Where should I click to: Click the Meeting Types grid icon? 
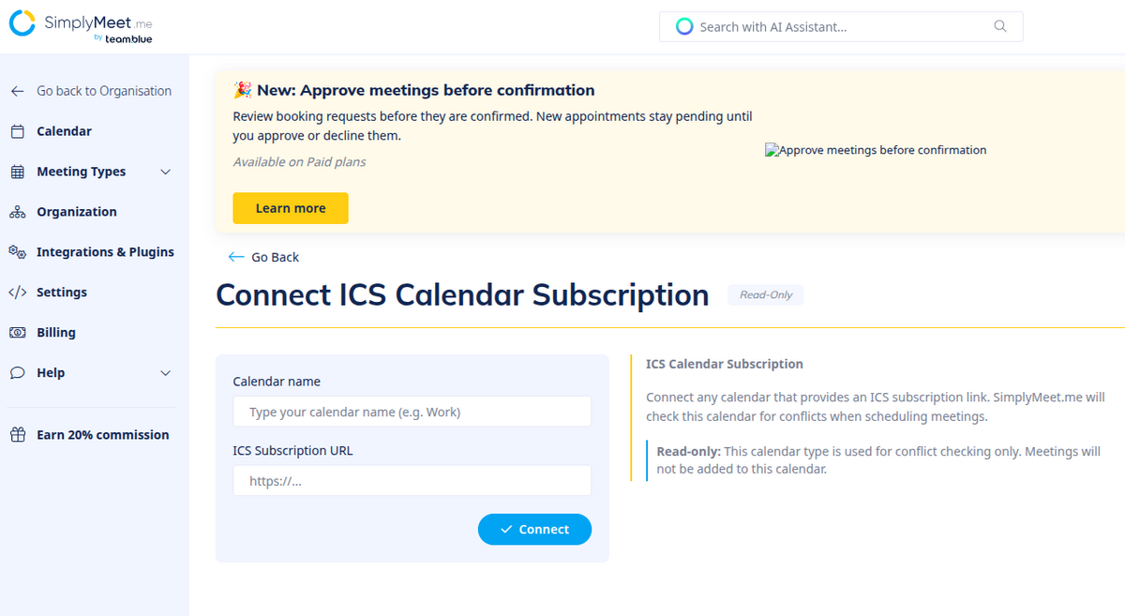[17, 172]
